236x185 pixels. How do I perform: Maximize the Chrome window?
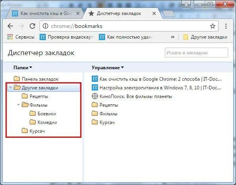(x=210, y=4)
